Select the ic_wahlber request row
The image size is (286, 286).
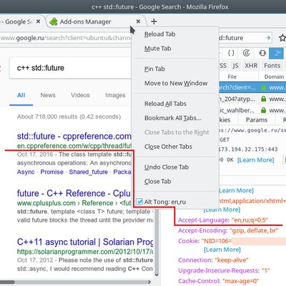tap(252, 110)
